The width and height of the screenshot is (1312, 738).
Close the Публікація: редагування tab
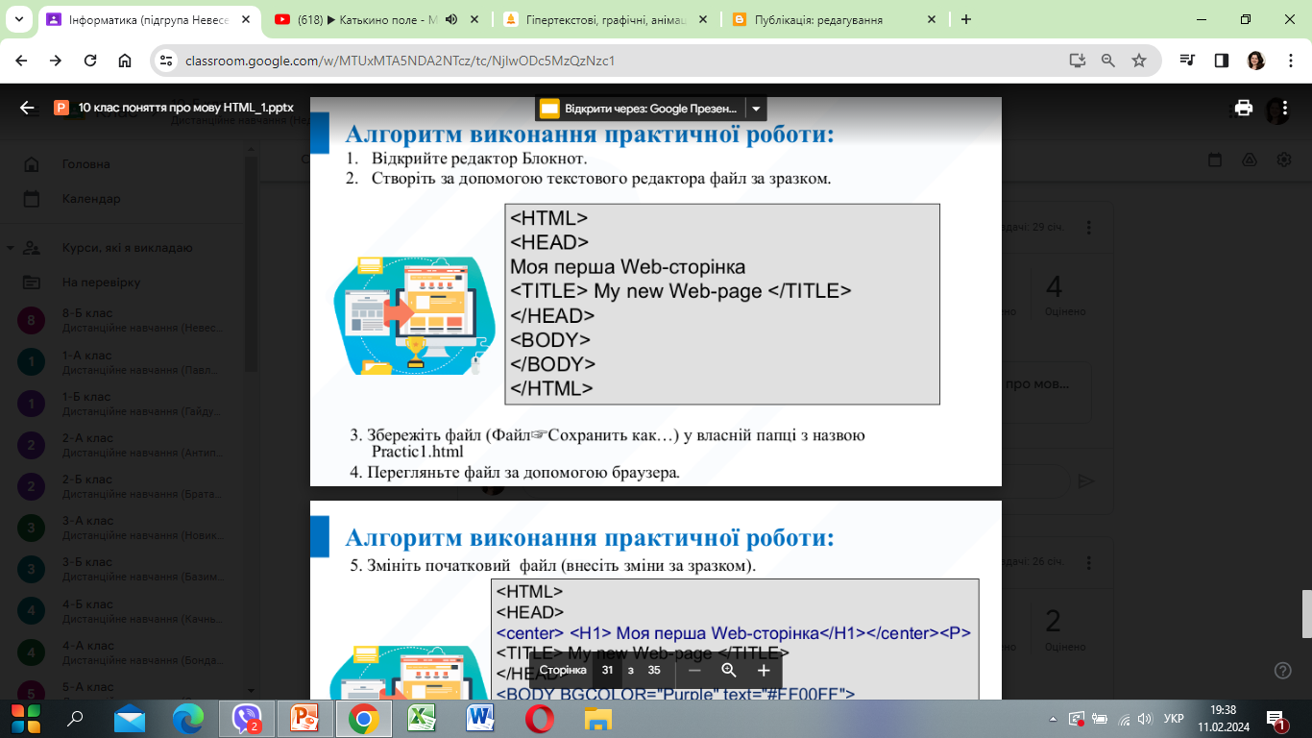[933, 19]
